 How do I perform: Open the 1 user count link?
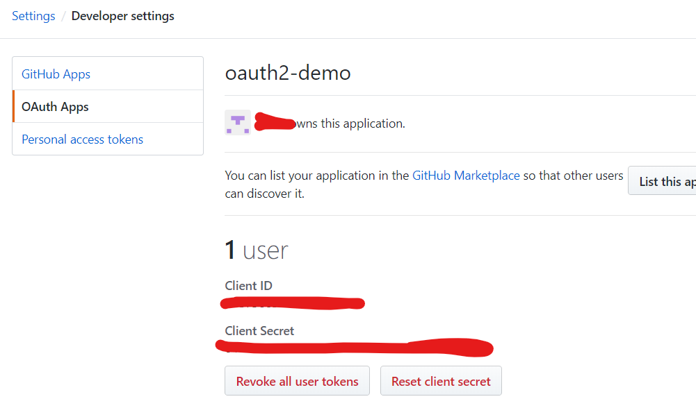click(x=257, y=250)
